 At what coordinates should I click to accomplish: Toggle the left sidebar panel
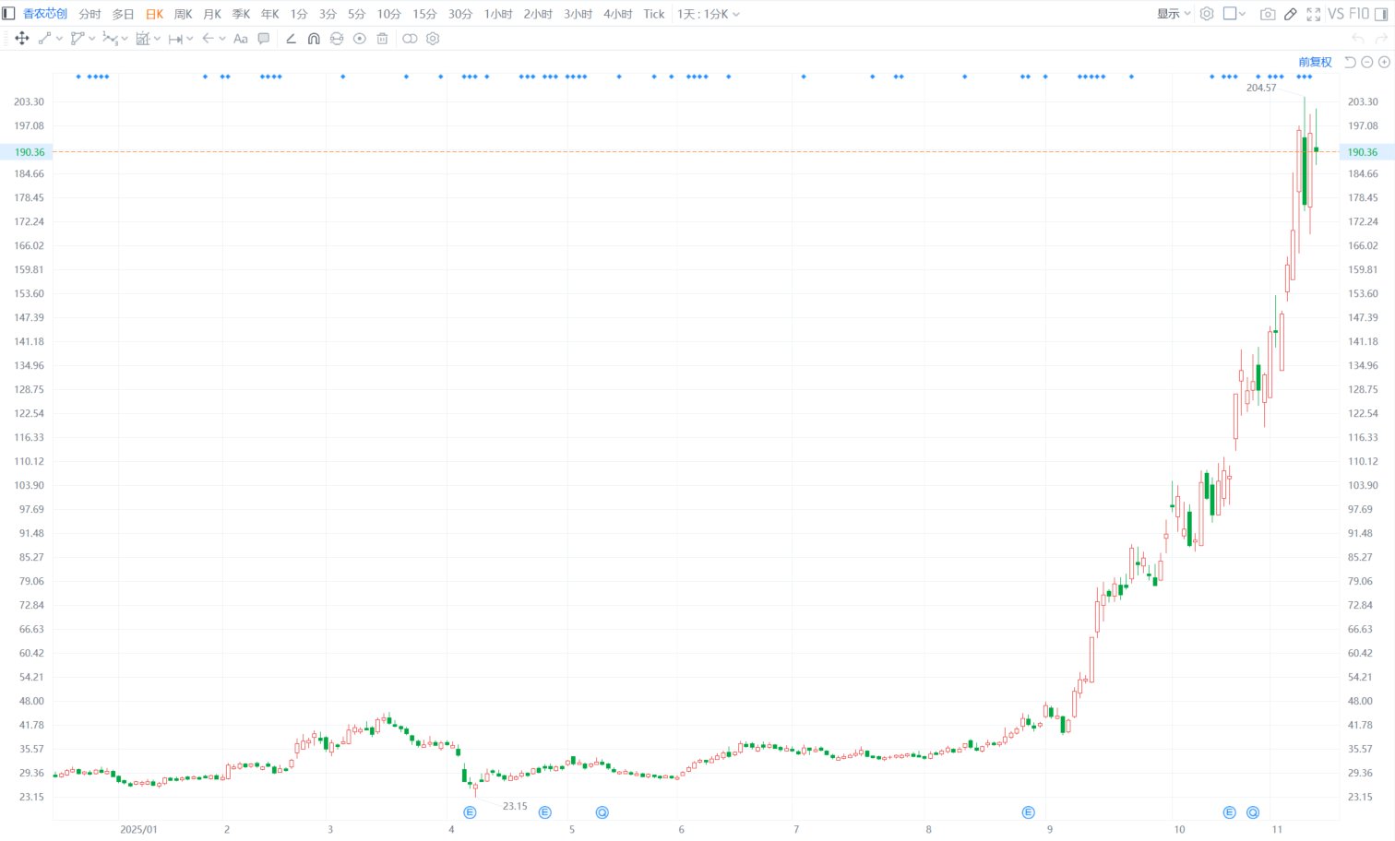click(8, 14)
